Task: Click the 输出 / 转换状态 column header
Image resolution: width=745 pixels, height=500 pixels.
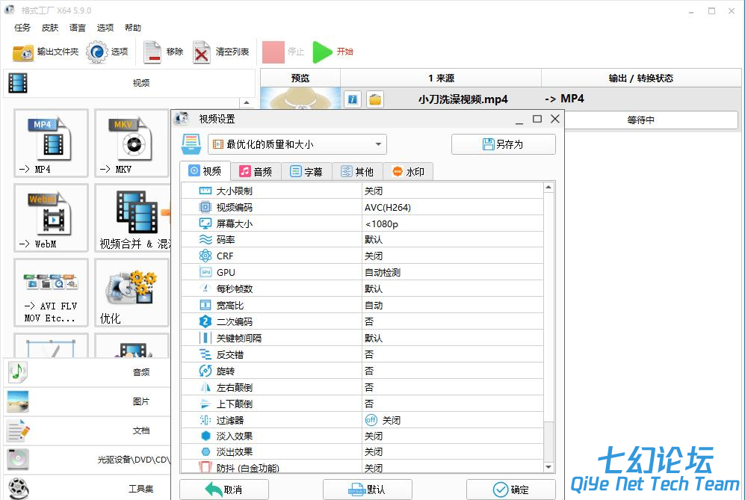Action: (x=641, y=78)
